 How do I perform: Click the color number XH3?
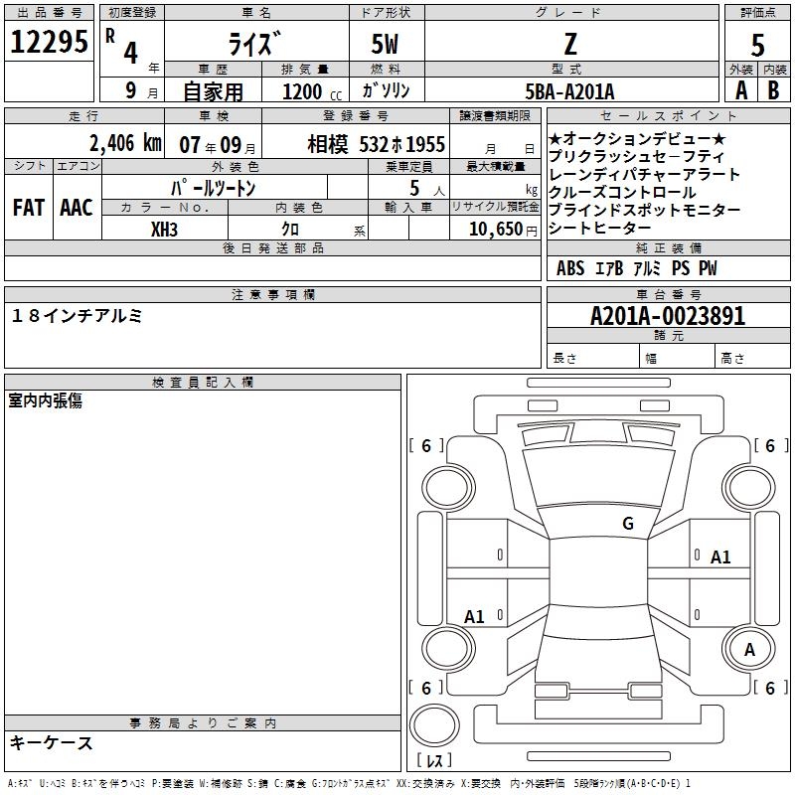click(164, 230)
